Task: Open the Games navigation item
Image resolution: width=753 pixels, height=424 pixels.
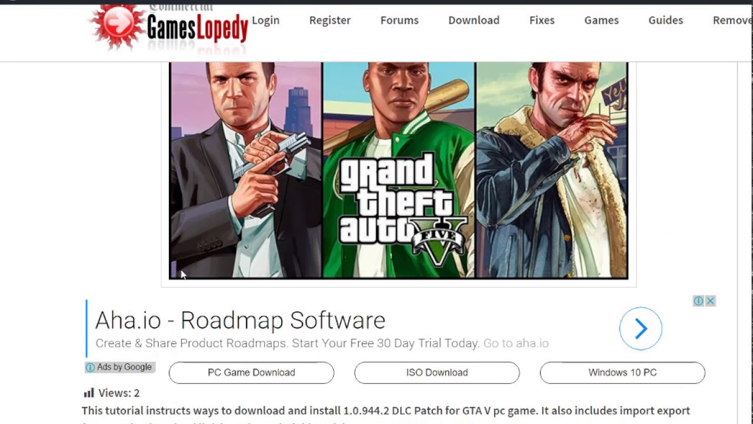Action: [x=601, y=20]
